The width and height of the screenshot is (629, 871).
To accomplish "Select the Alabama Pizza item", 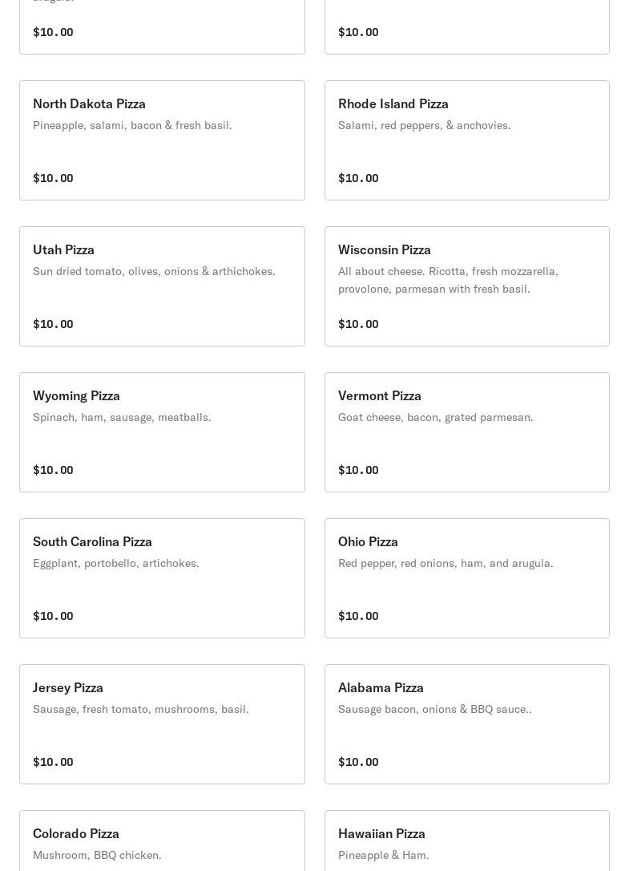I will pyautogui.click(x=467, y=724).
